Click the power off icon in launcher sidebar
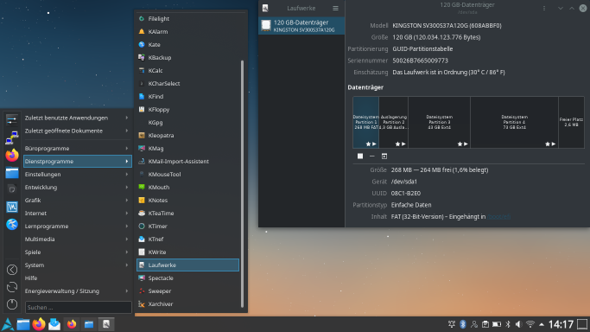This screenshot has height=332, width=590. pos(12,304)
